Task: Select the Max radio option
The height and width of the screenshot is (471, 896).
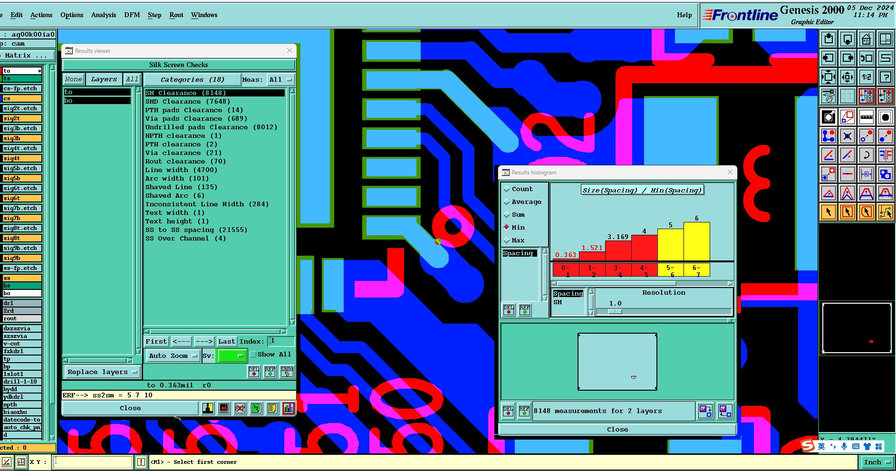Action: point(507,240)
